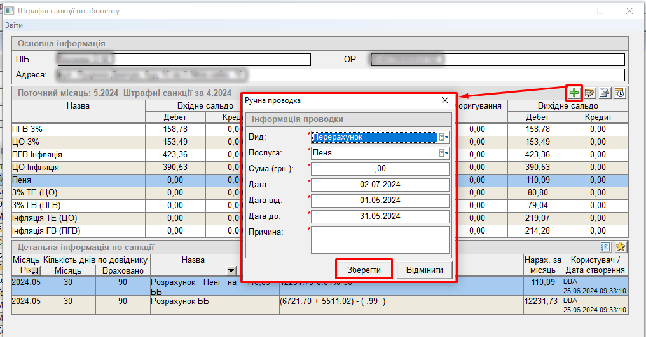Click the Дата від field

tap(380, 201)
